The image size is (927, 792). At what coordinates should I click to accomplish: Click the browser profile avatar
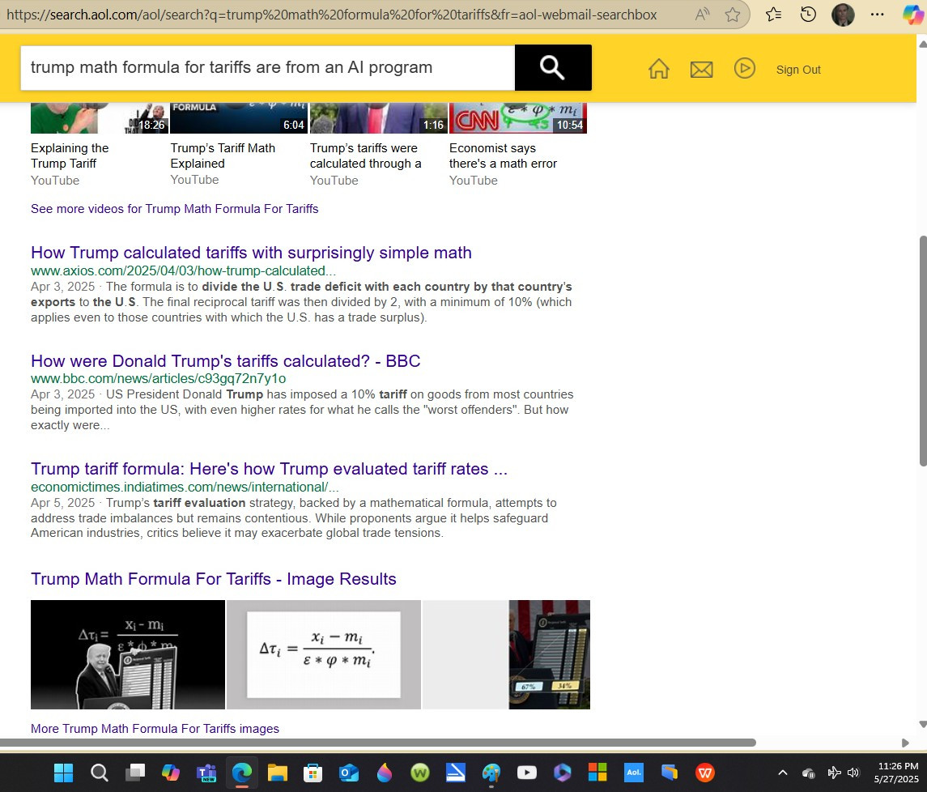click(843, 15)
